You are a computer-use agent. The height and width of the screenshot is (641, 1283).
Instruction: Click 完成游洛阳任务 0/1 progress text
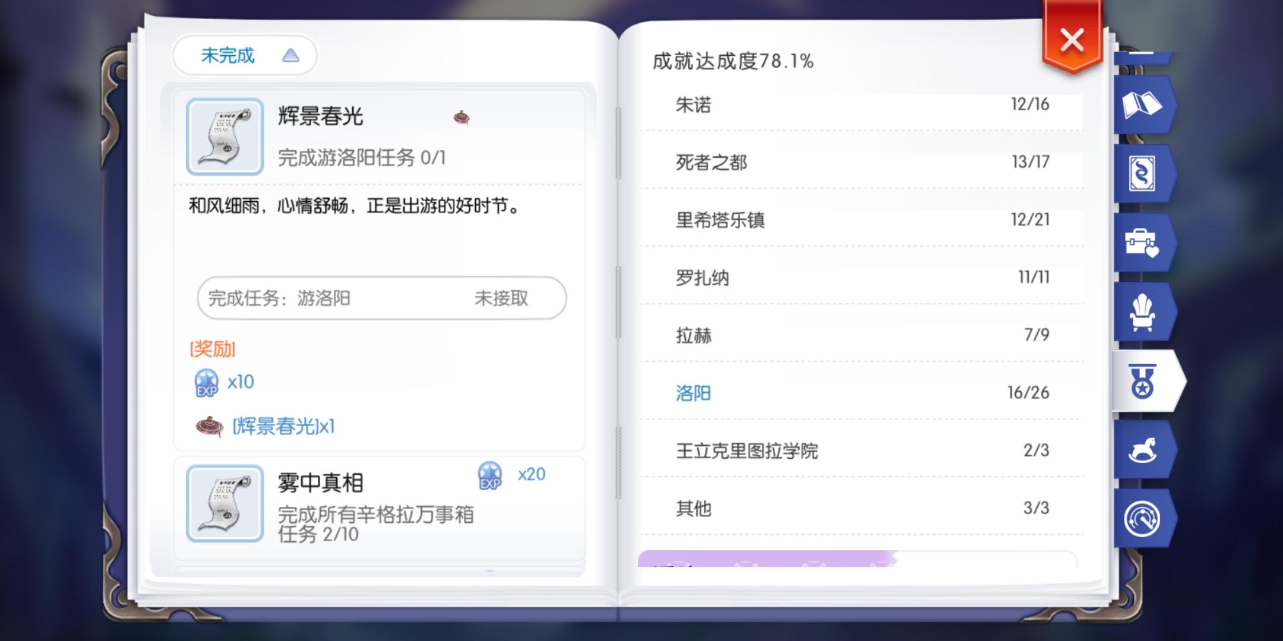pos(362,158)
